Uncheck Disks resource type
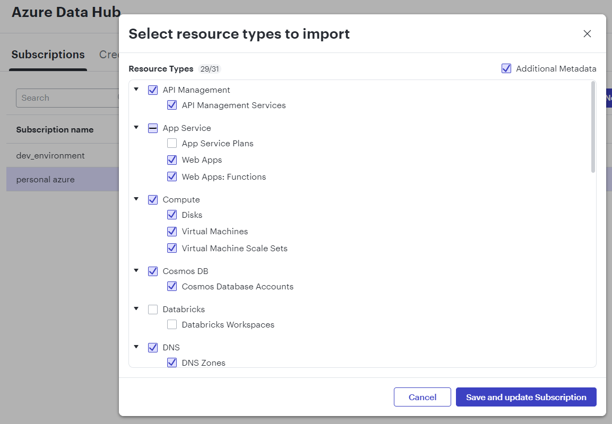This screenshot has width=612, height=424. pyautogui.click(x=172, y=215)
